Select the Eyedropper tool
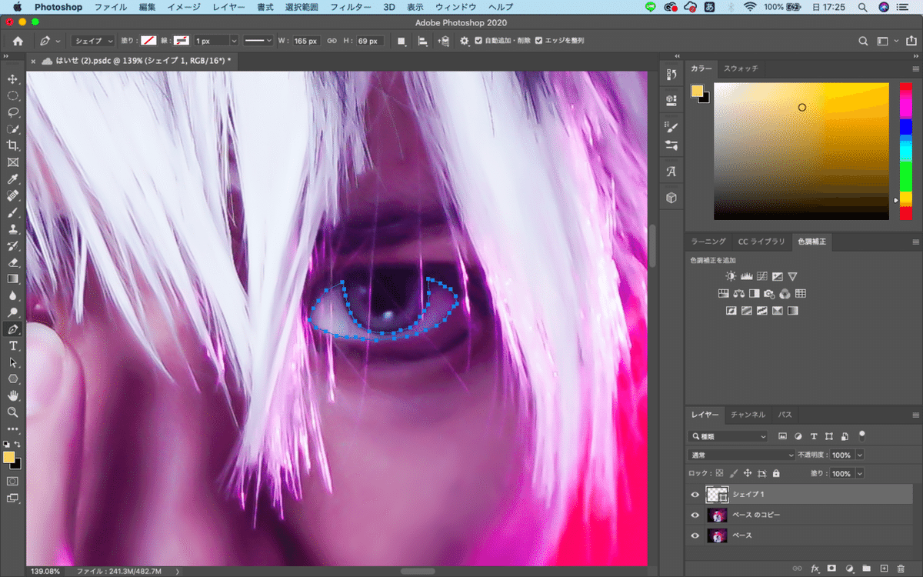Screen dimensions: 923x577 (x=12, y=179)
